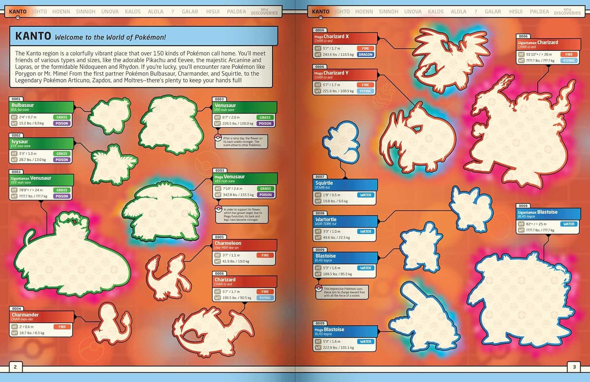The width and height of the screenshot is (590, 382).
Task: Click the DRAGON type badge on Mega Charizard X
Action: [365, 55]
